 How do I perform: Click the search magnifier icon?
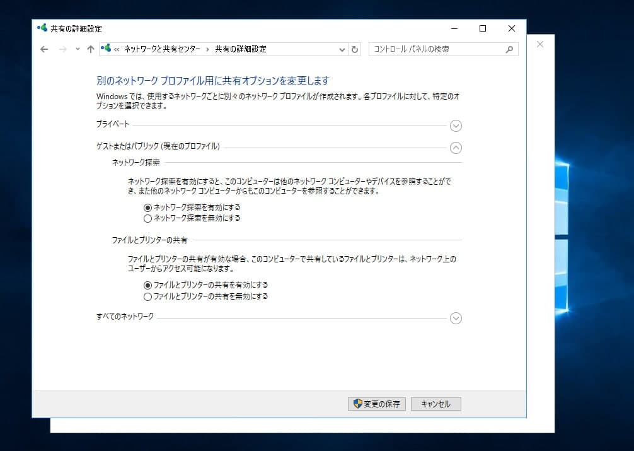[509, 49]
